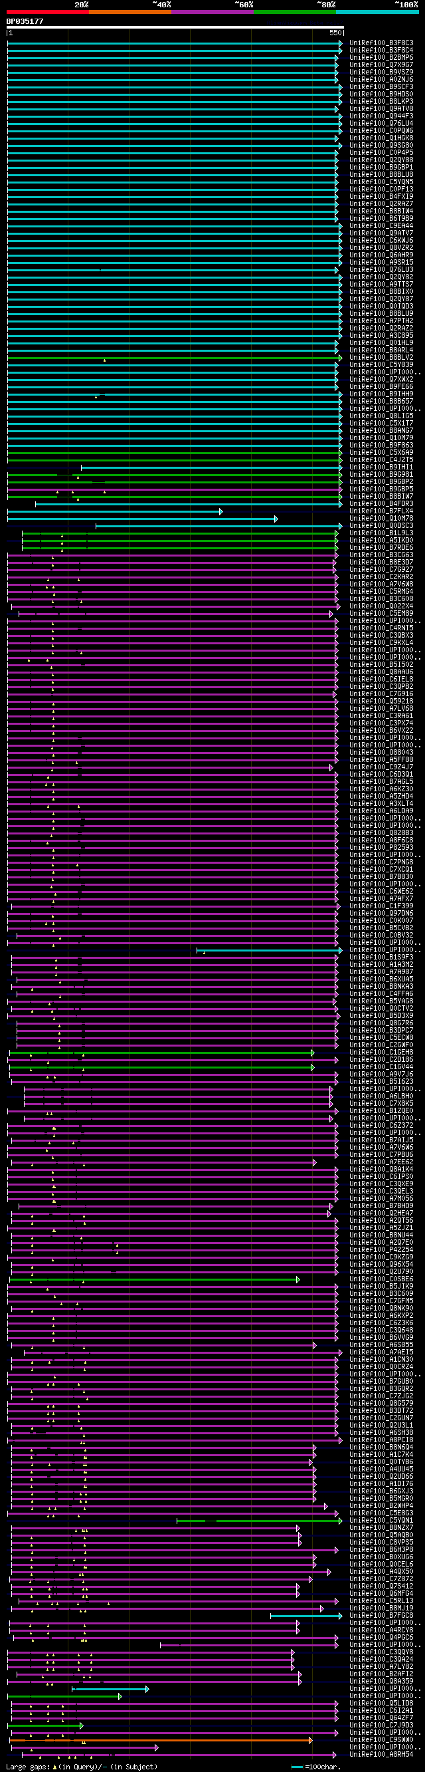Screen dimensions: 425x1772
Task: Click label UniRef100_C9SWW0
Action: click(x=381, y=1739)
